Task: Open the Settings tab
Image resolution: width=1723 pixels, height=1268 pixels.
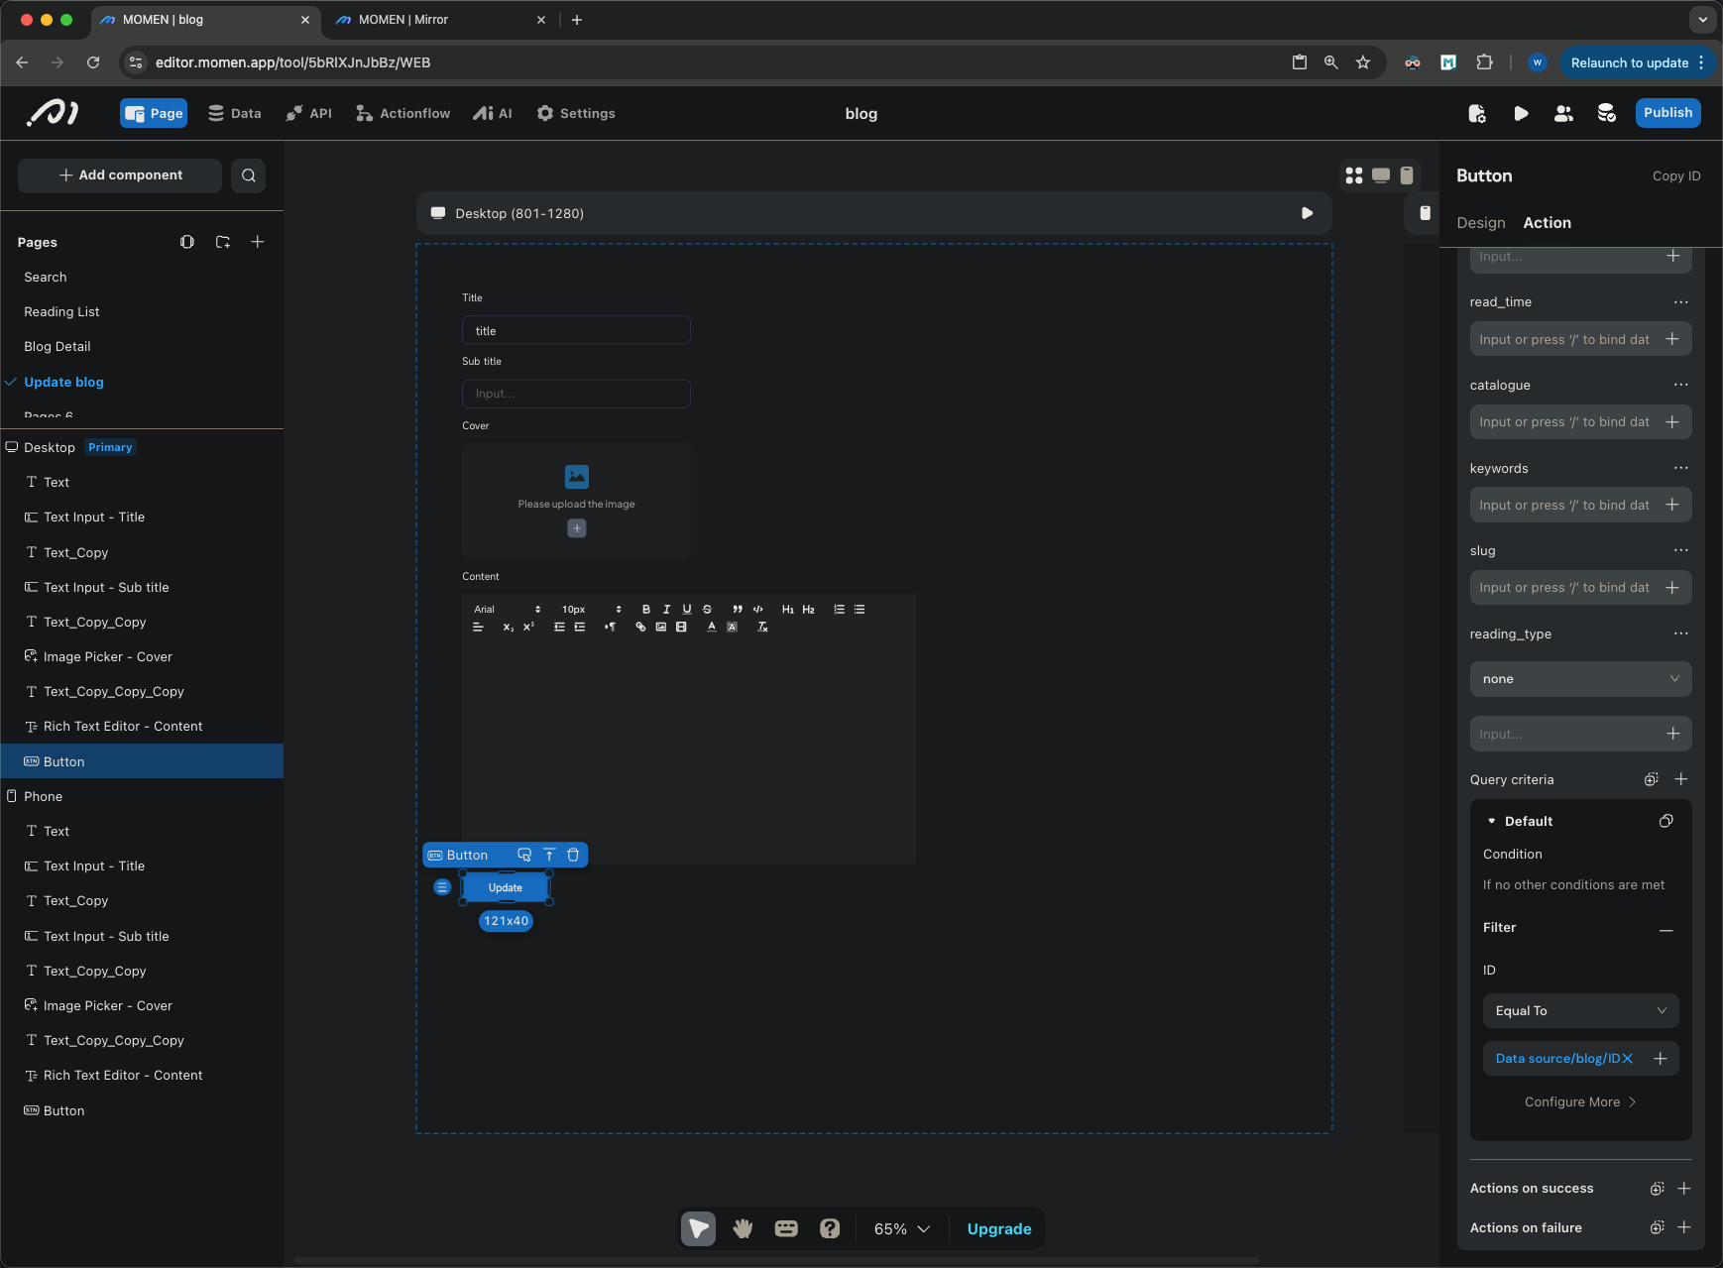Action: click(575, 114)
